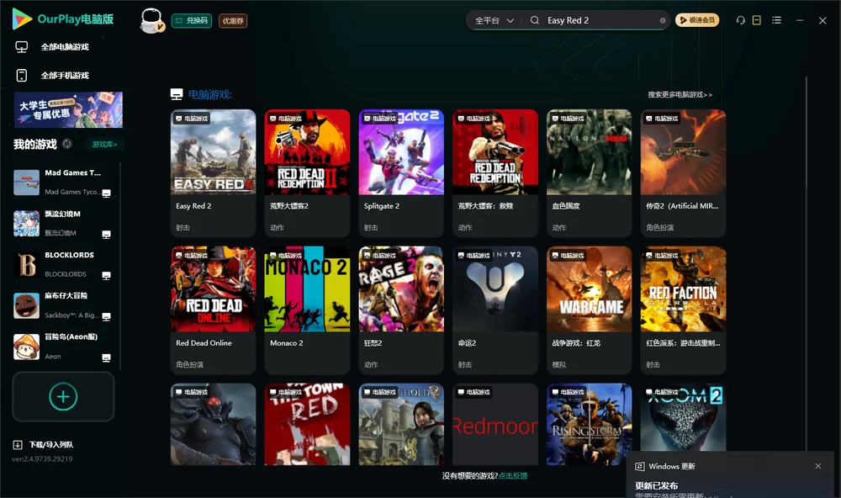The width and height of the screenshot is (841, 498).
Task: Open the customer support headset icon
Action: (740, 20)
